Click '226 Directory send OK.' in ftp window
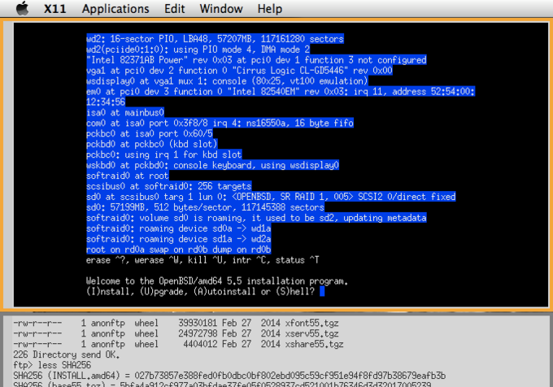Image resolution: width=553 pixels, height=387 pixels. (67, 354)
